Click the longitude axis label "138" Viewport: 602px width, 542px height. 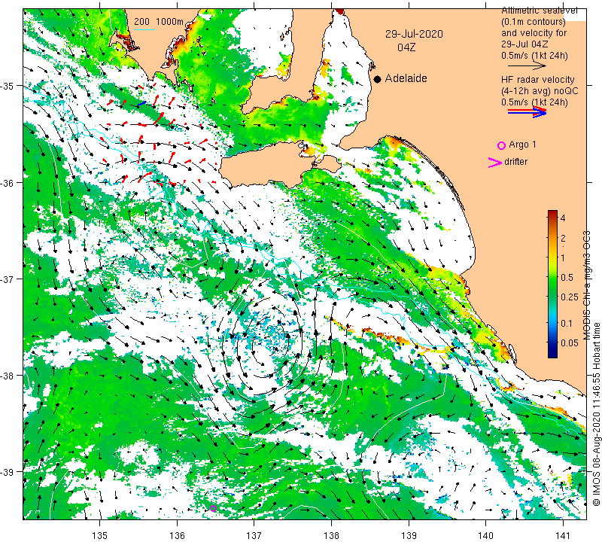pyautogui.click(x=331, y=535)
